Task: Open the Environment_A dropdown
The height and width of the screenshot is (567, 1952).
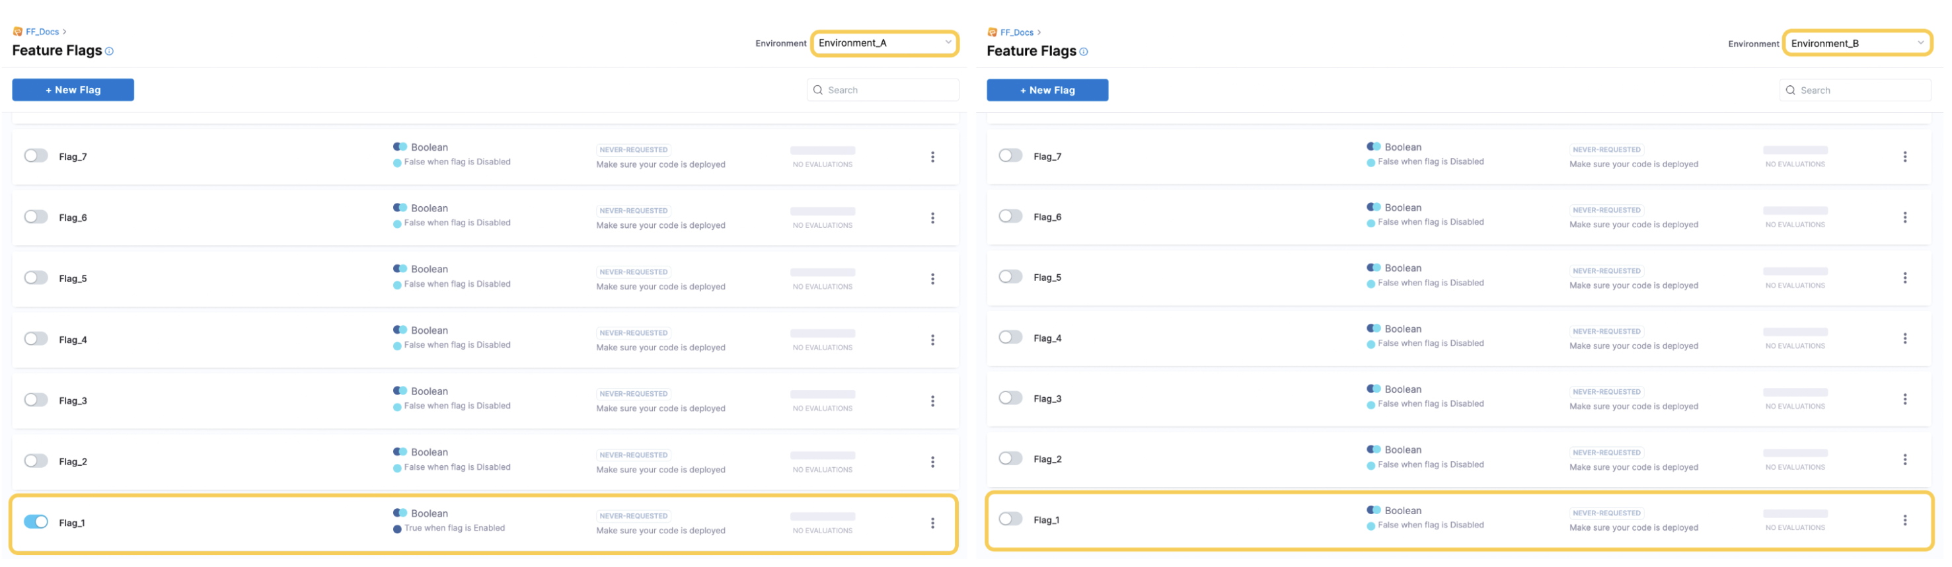Action: 884,43
